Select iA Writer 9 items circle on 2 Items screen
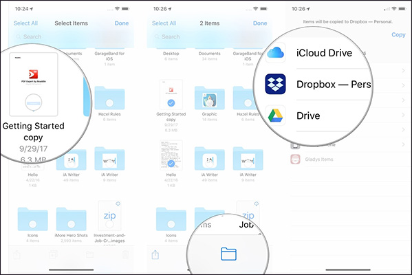The image size is (412, 275). pos(248,164)
